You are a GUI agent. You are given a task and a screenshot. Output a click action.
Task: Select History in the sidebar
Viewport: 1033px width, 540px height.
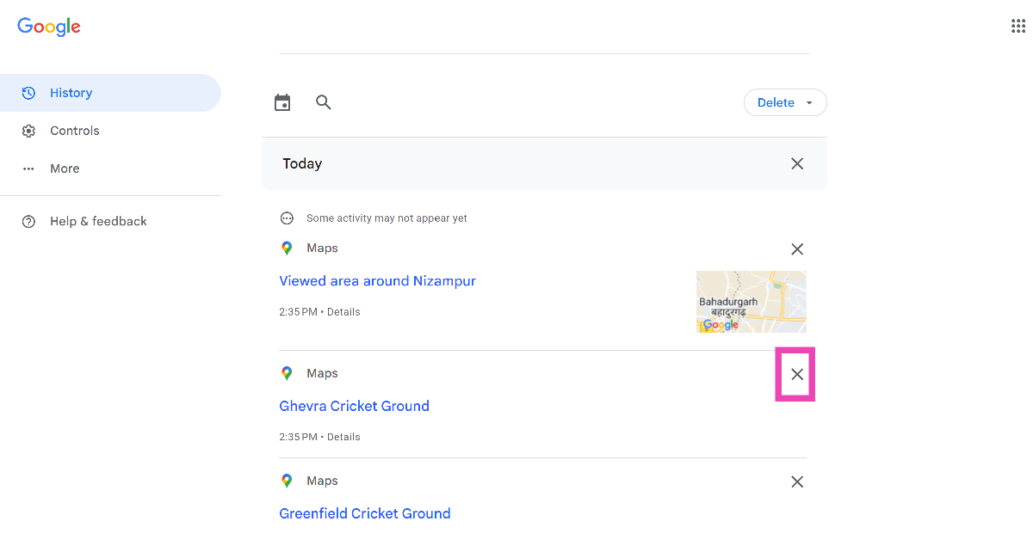tap(71, 93)
